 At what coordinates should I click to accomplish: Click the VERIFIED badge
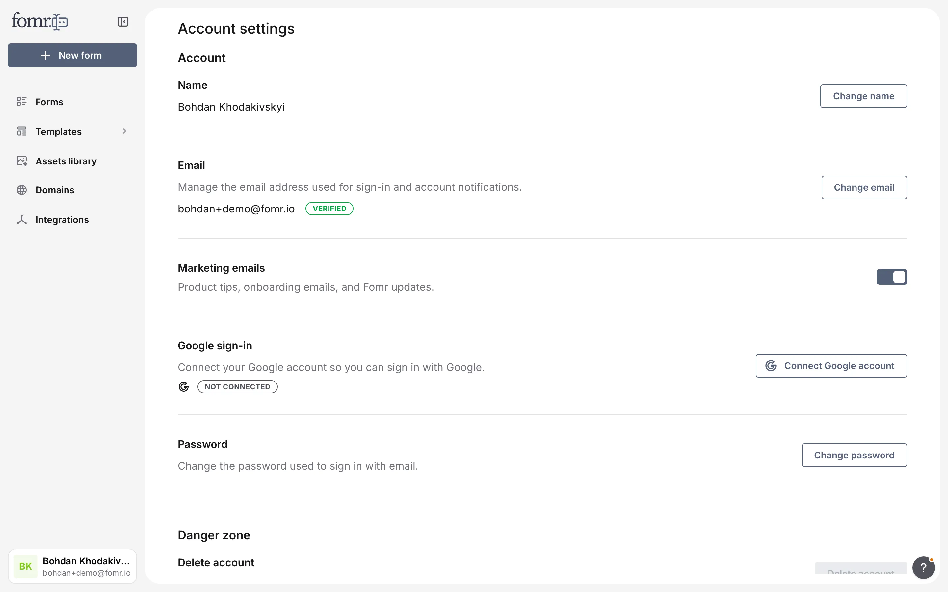(329, 209)
